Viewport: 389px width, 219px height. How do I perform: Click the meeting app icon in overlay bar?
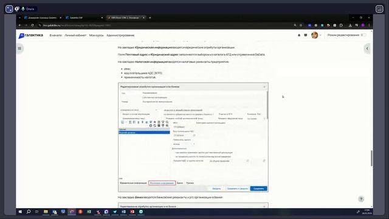pyautogui.click(x=9, y=9)
